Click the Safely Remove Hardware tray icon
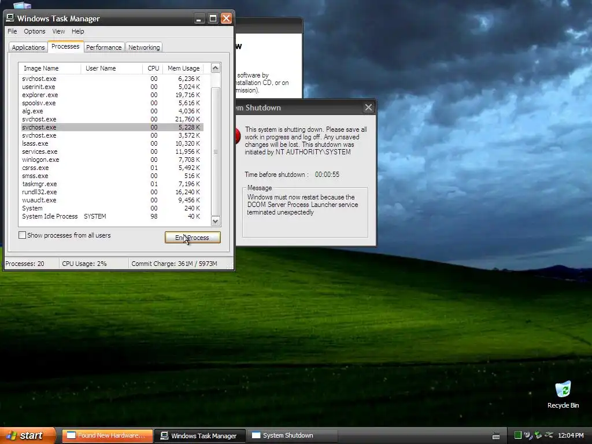 coord(538,435)
